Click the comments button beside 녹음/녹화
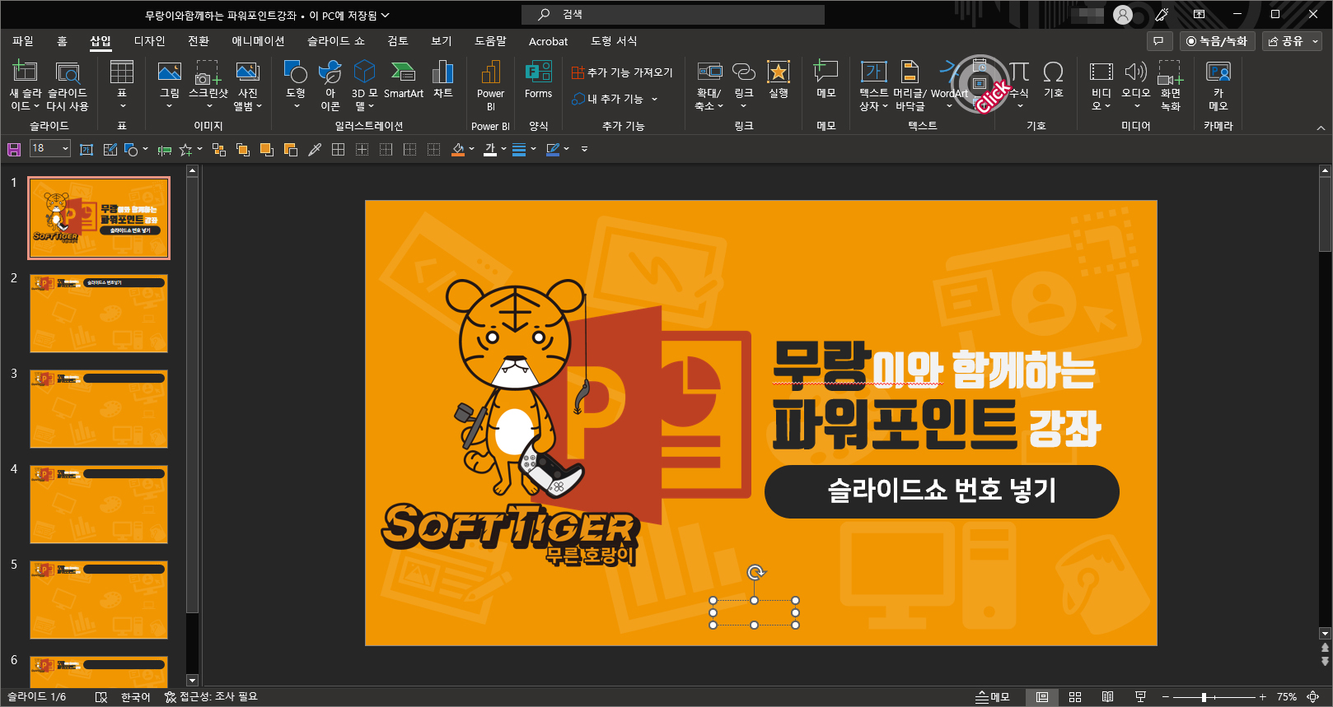 [1159, 40]
